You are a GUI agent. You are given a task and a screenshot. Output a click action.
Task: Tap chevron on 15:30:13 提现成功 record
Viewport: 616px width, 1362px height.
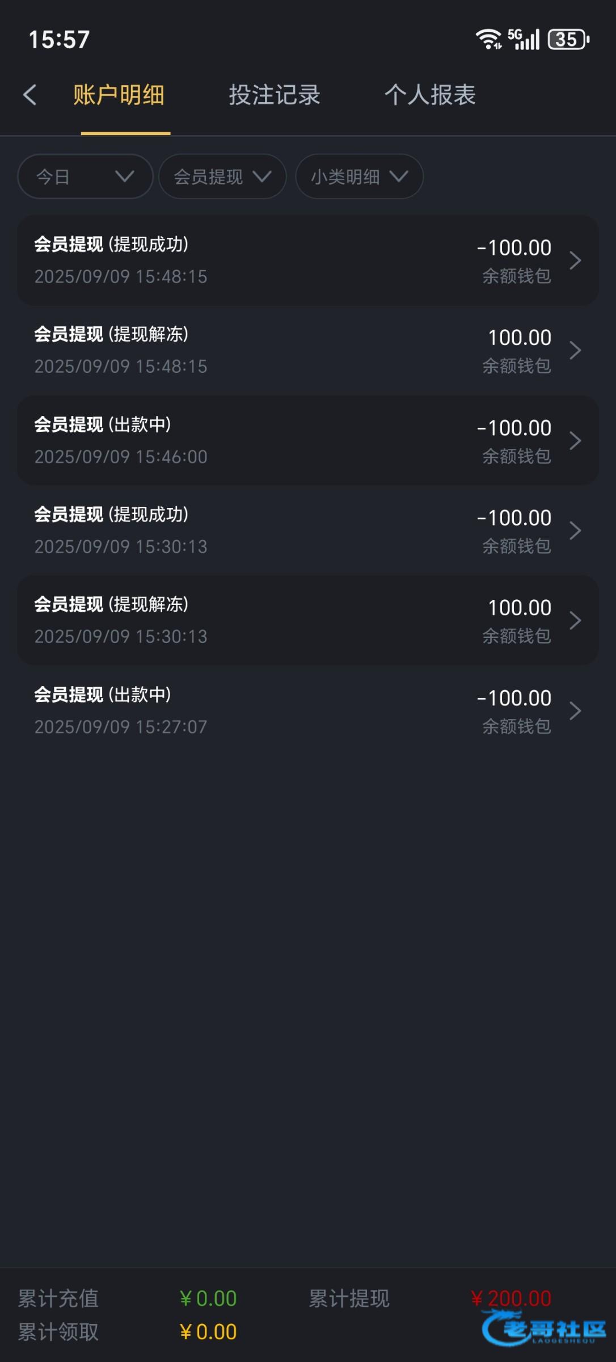tap(575, 531)
